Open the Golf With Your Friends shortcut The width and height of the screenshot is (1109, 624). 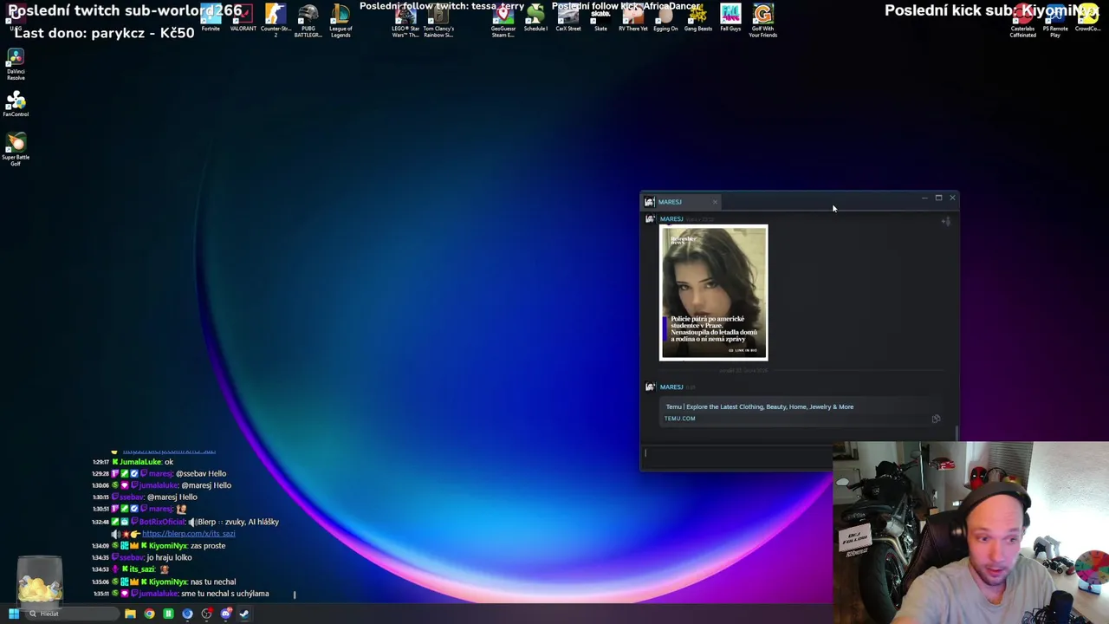762,20
